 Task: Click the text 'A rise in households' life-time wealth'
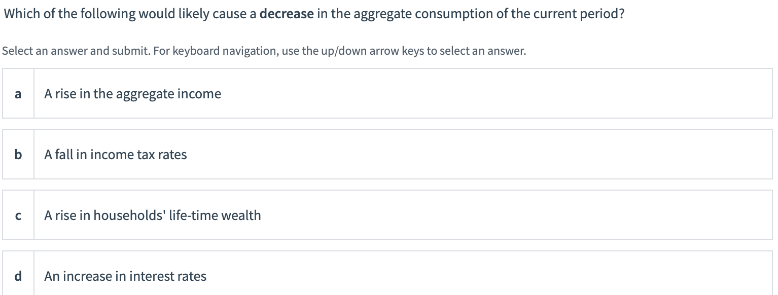[152, 215]
